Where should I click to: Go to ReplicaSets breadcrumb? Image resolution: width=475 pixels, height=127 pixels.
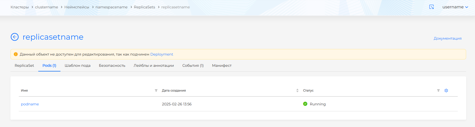144,7
